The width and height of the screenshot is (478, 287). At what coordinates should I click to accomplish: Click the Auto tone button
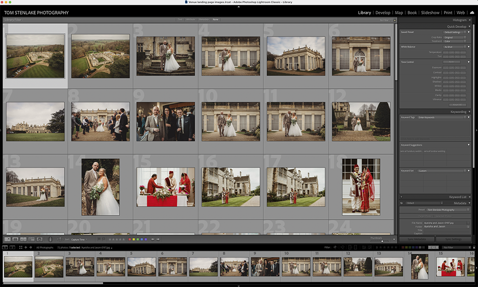(451, 62)
